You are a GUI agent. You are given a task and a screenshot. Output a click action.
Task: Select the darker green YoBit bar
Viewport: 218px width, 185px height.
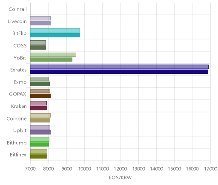click(x=51, y=60)
